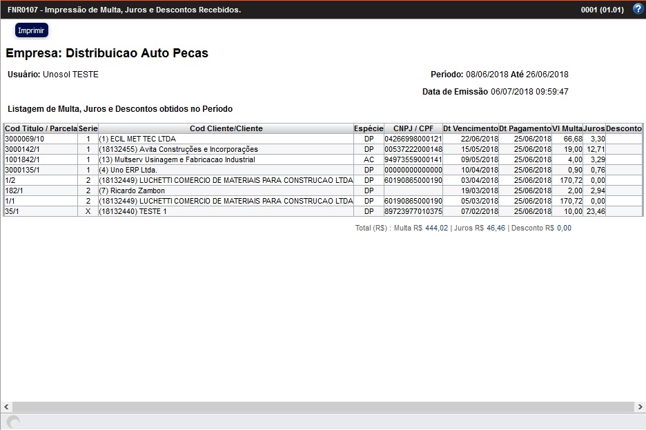Click the 'Vl Multa' column header
The image size is (646, 430).
pyautogui.click(x=567, y=128)
